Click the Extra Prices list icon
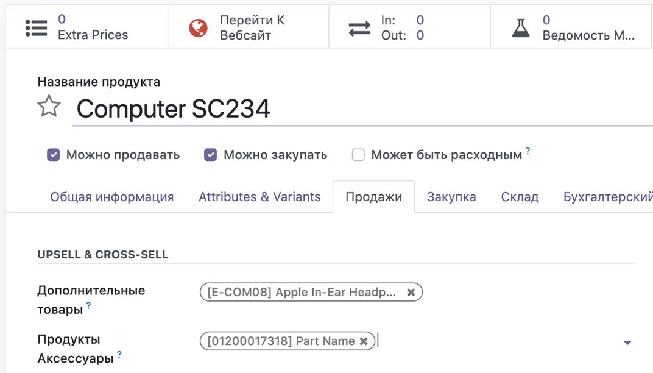 pos(37,28)
